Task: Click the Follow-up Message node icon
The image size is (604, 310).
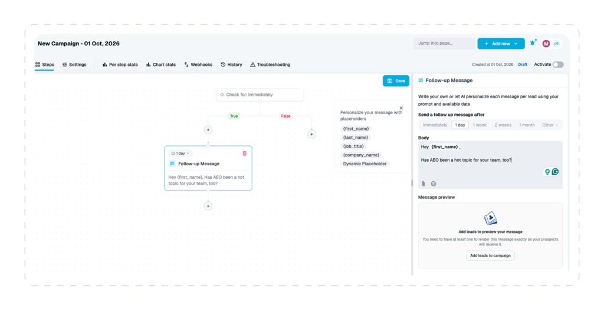Action: [172, 164]
